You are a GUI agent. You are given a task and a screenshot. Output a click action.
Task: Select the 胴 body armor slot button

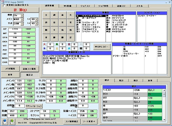pos(46,30)
